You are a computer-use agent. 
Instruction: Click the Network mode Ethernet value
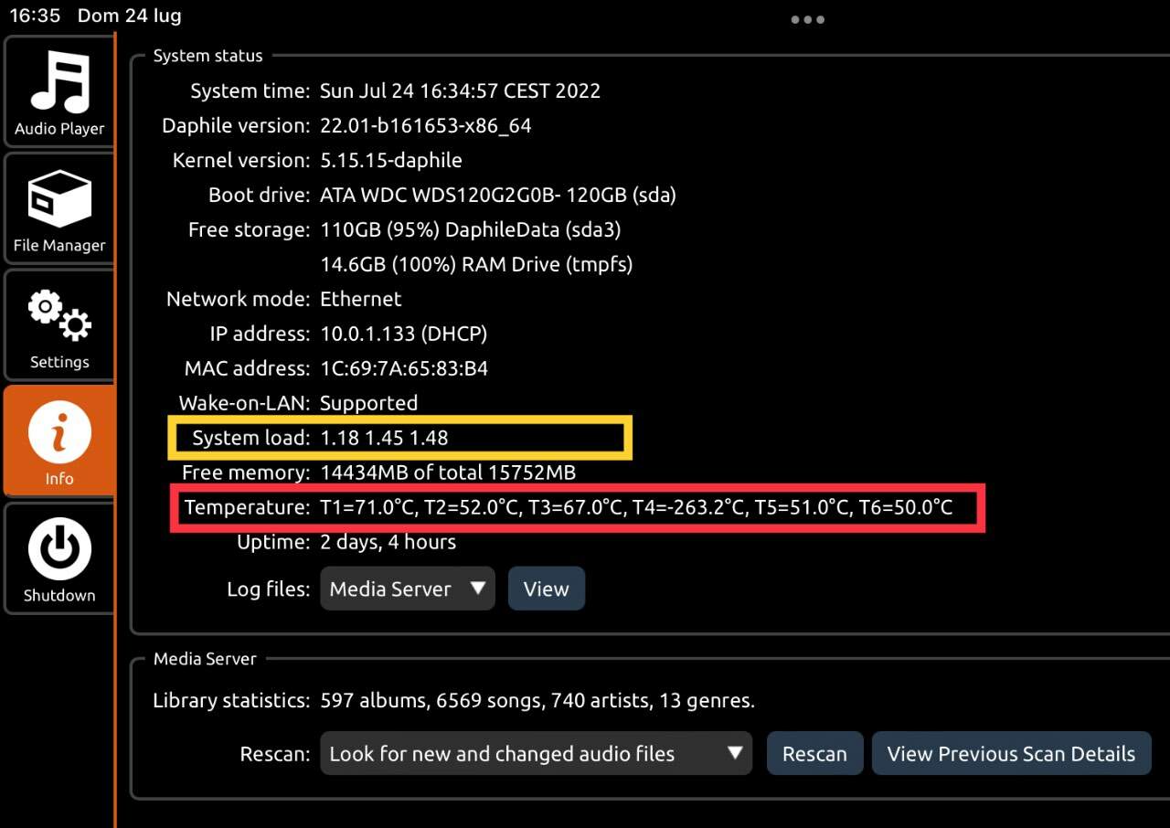(x=361, y=300)
